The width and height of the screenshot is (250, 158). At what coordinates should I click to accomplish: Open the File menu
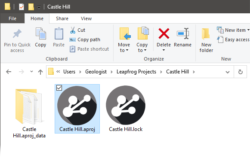pos(12,18)
